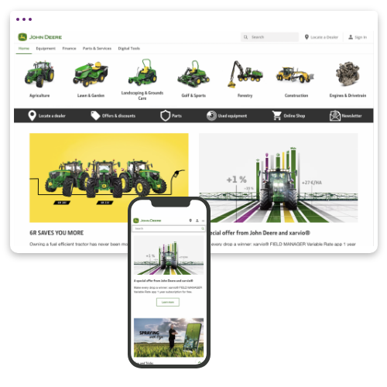Open the Digital Tools menu
The width and height of the screenshot is (387, 387).
click(x=129, y=49)
